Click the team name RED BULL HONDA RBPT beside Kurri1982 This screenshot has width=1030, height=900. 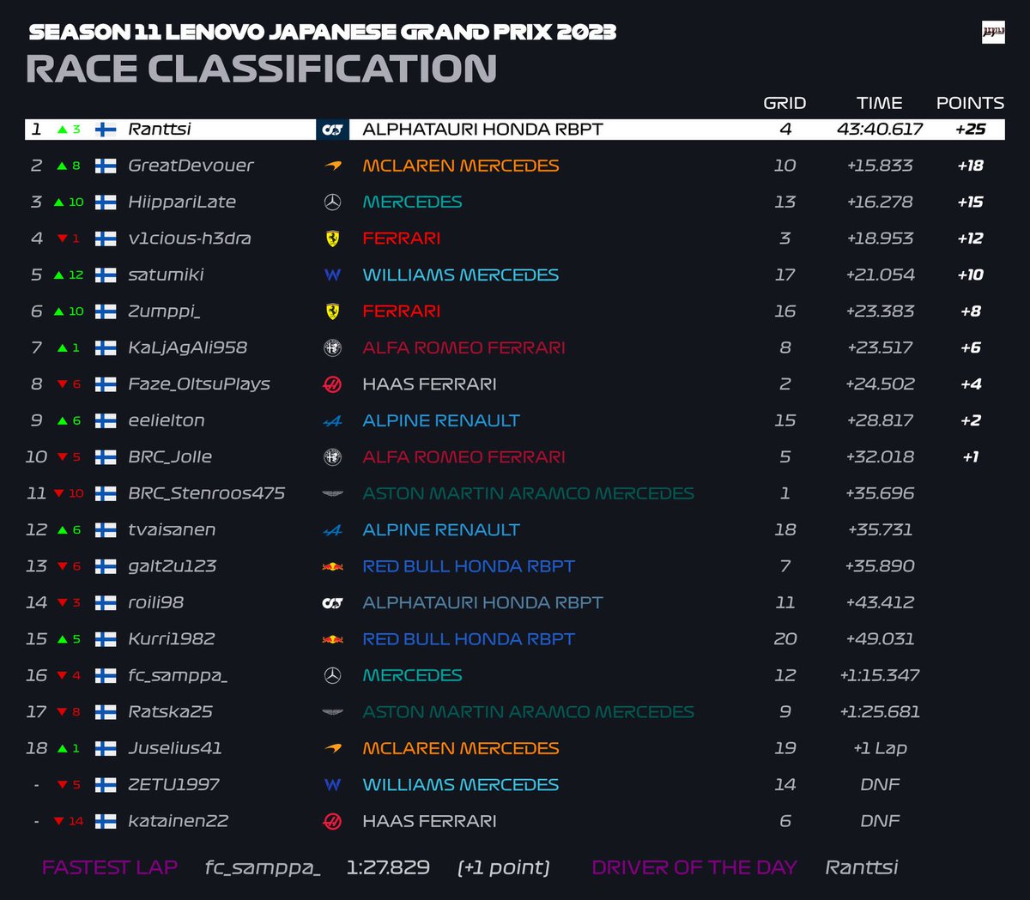[469, 639]
